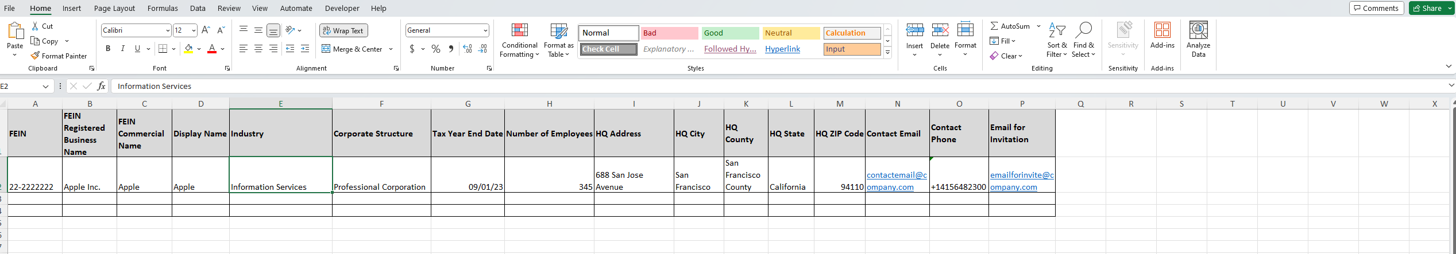1456x254 pixels.
Task: Apply Comma Style number format
Action: pos(451,49)
